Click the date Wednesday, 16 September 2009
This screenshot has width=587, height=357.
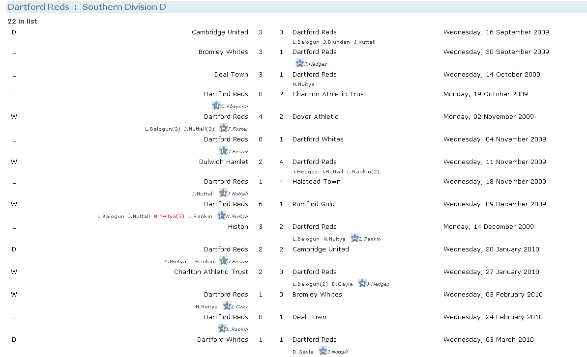pyautogui.click(x=496, y=32)
